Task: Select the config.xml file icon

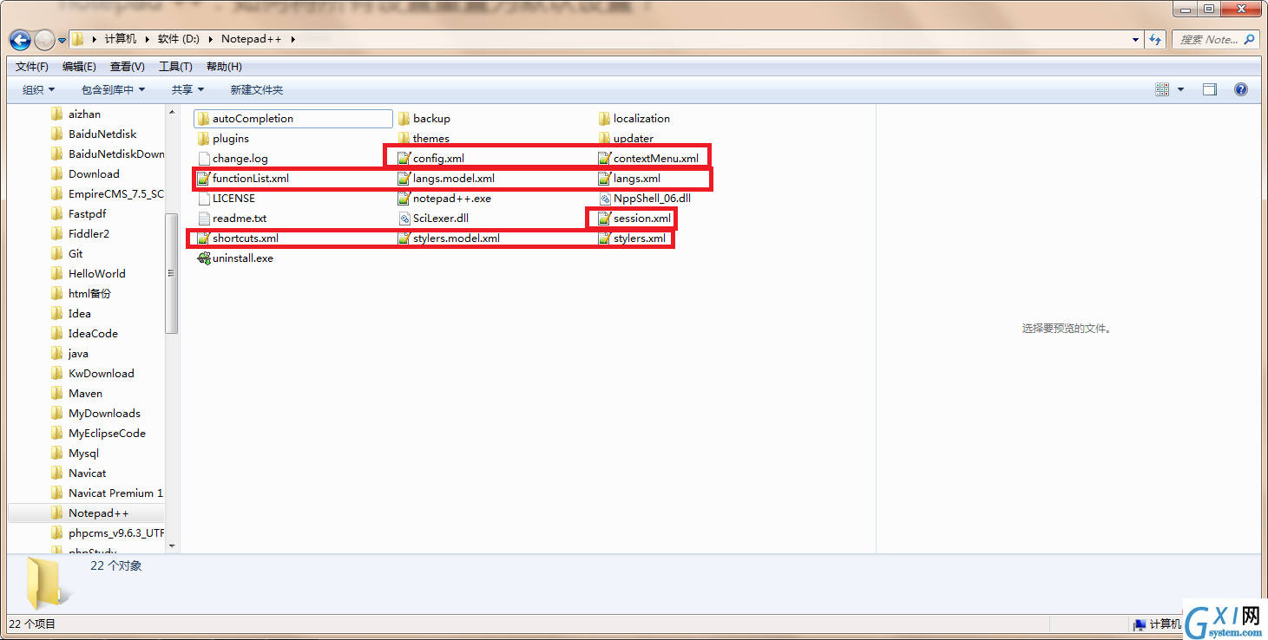Action: (x=404, y=159)
